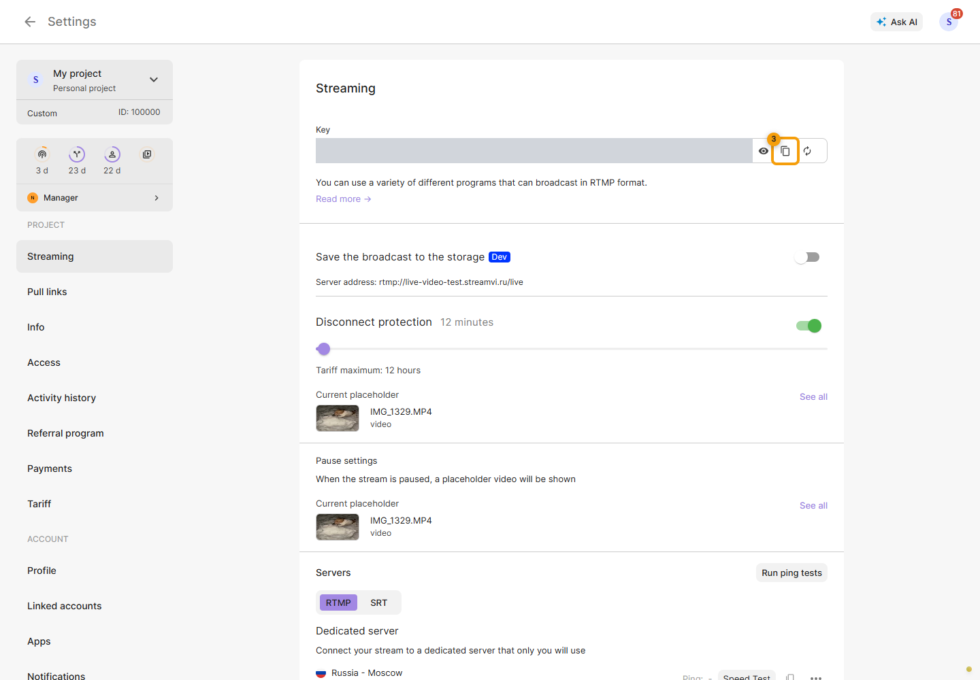Image resolution: width=980 pixels, height=680 pixels.
Task: Open Activity history
Action: coord(95,398)
